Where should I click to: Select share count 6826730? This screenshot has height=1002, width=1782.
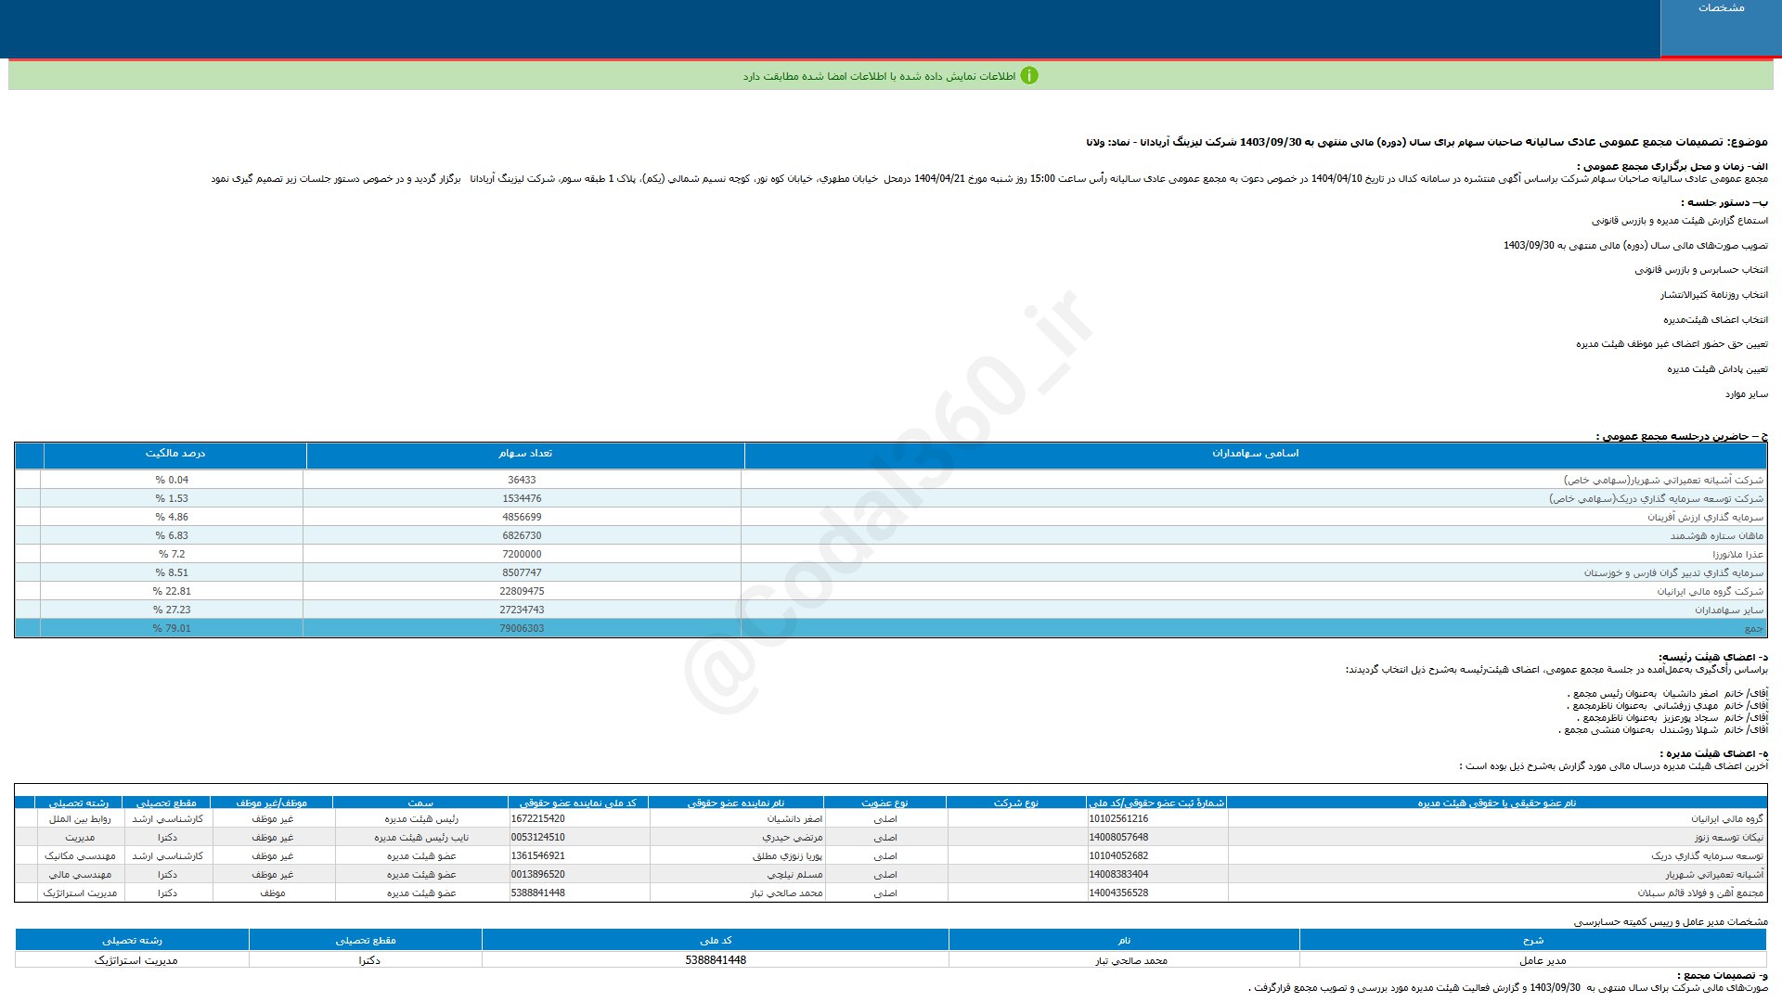(x=522, y=535)
